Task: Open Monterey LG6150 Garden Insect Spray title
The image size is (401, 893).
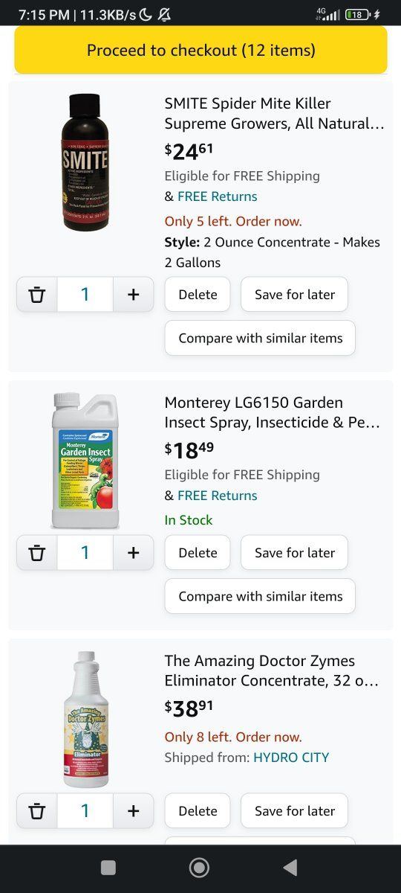Action: click(x=272, y=413)
